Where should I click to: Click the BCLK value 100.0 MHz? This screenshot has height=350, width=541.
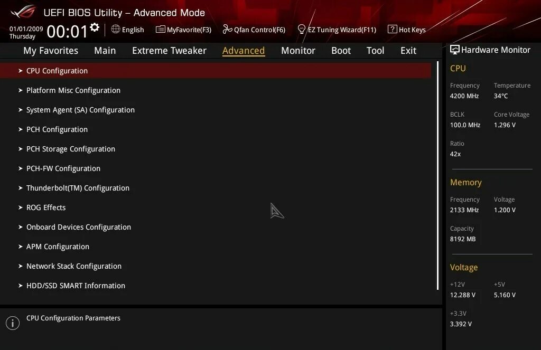(x=465, y=125)
